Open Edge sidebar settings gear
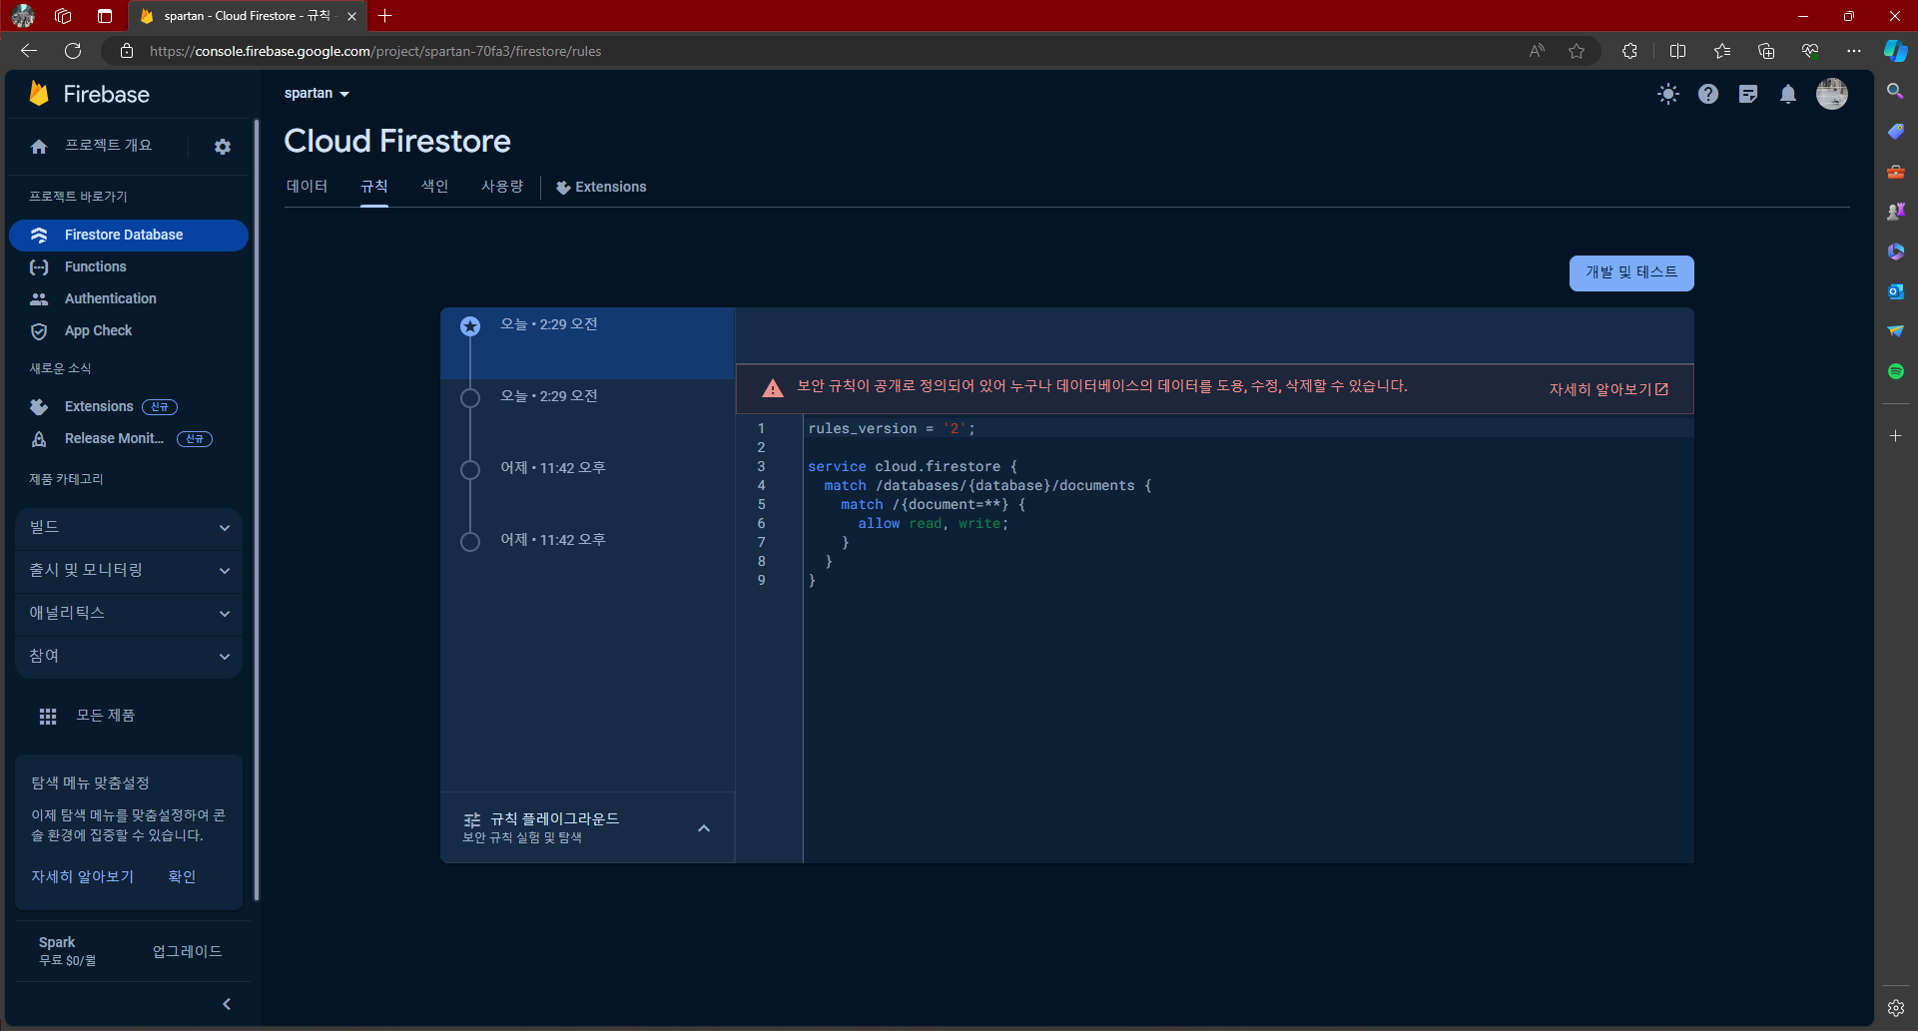The image size is (1918, 1031). (x=1895, y=1008)
